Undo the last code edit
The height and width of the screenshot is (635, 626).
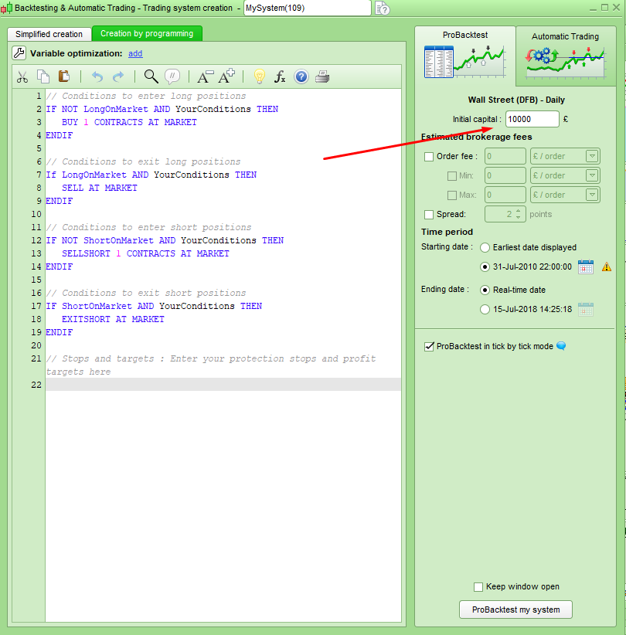point(98,76)
